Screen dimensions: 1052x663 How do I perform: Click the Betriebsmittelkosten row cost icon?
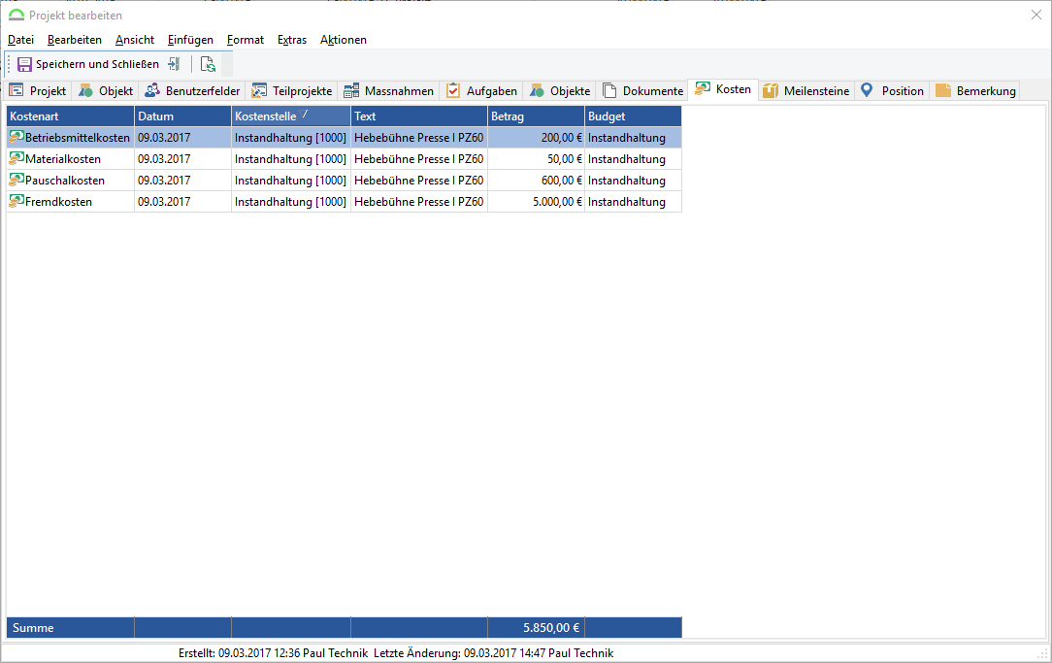coord(16,137)
